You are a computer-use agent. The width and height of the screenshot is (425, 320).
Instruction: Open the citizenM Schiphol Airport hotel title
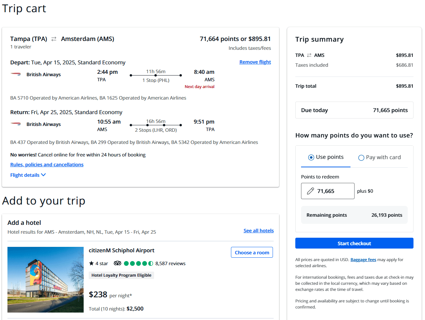[x=121, y=250]
